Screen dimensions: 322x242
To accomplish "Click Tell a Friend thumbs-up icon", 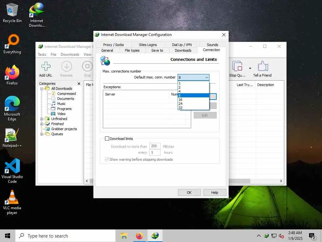I will [263, 69].
